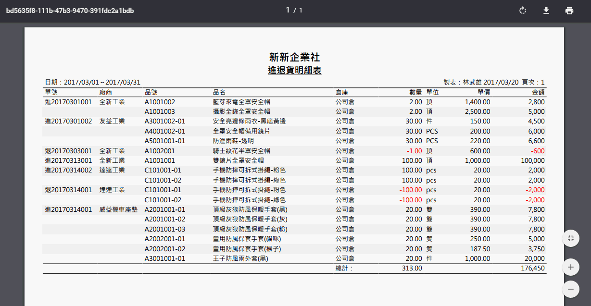Image resolution: width=591 pixels, height=306 pixels.
Task: Click product name 王子防風雨外套(黑)
Action: coord(240,258)
